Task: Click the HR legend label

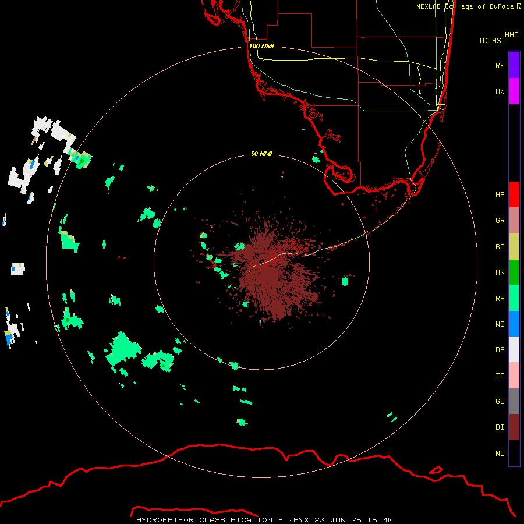Action: pos(500,272)
